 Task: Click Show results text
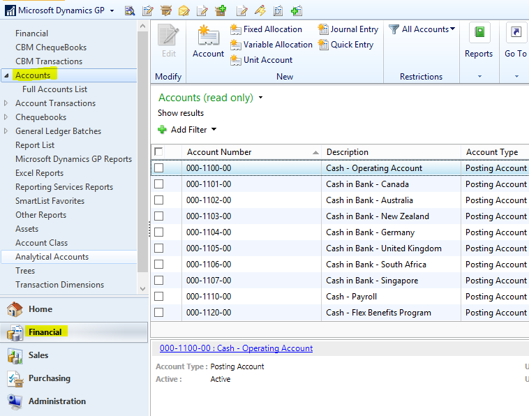[x=181, y=113]
